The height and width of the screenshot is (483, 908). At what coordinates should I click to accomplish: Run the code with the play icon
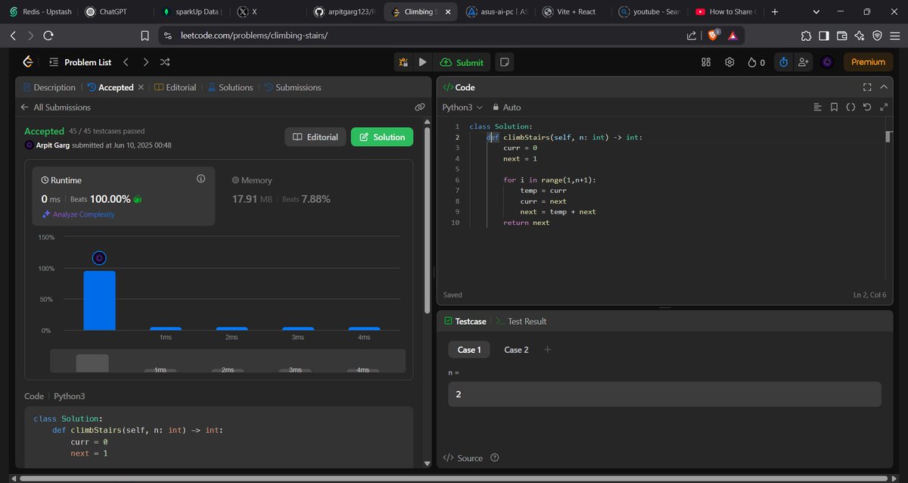pos(422,62)
